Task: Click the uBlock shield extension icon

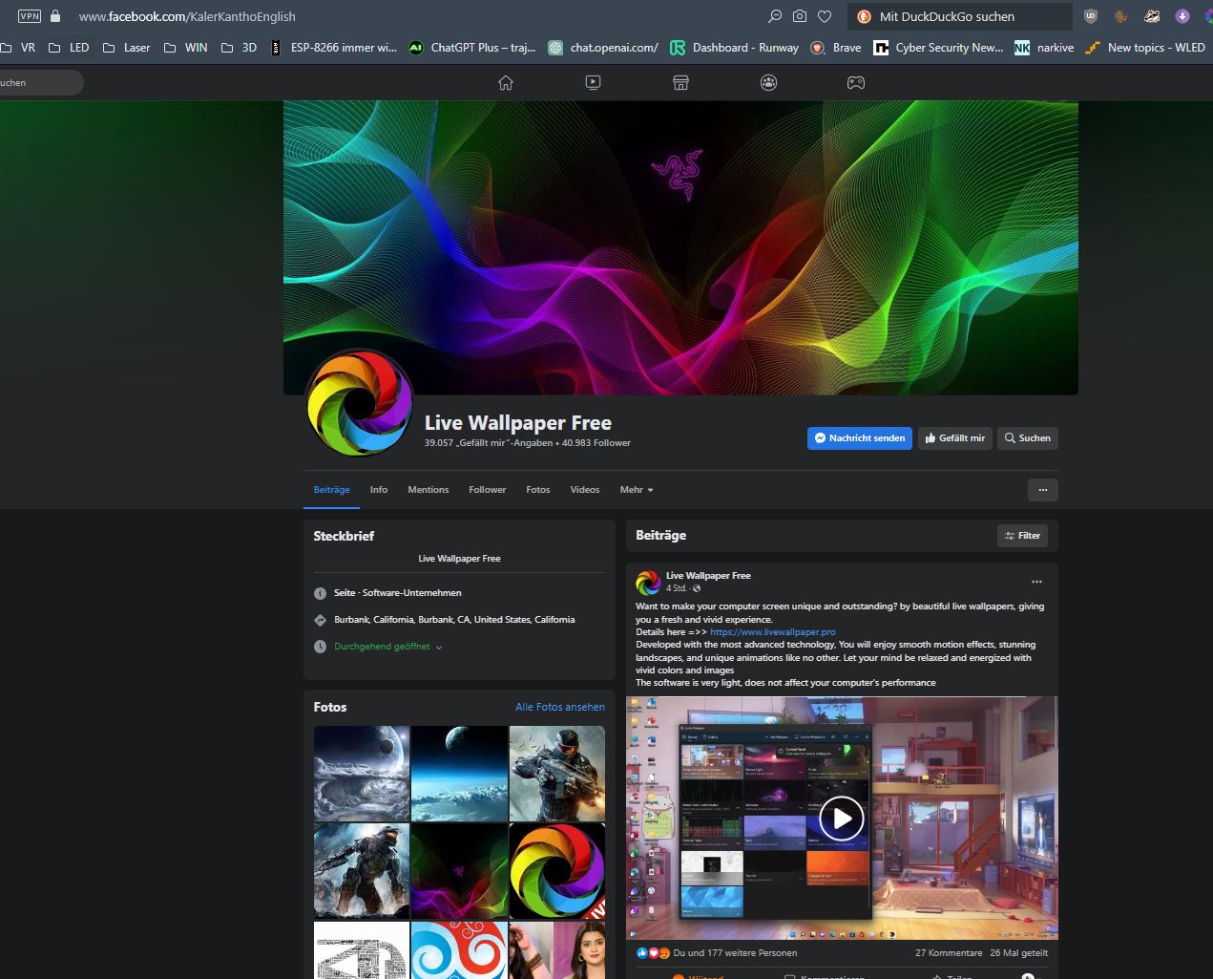Action: tap(1091, 16)
